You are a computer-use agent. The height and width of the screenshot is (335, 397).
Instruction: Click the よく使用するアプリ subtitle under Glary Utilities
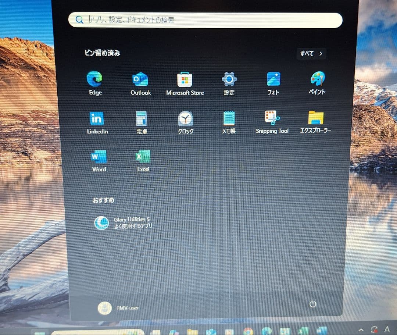(133, 226)
